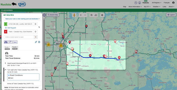Switch to the Route 2 tab
The width and height of the screenshot is (177, 90).
(15, 48)
